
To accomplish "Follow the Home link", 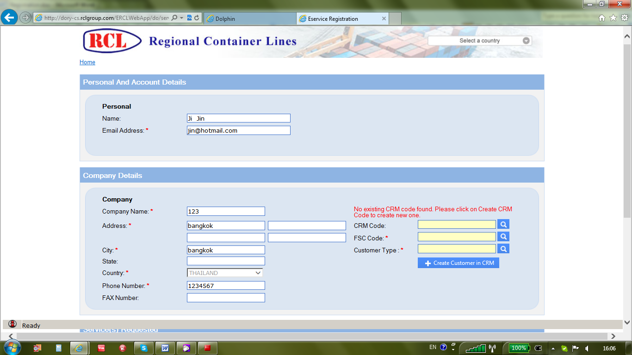I will [x=87, y=62].
